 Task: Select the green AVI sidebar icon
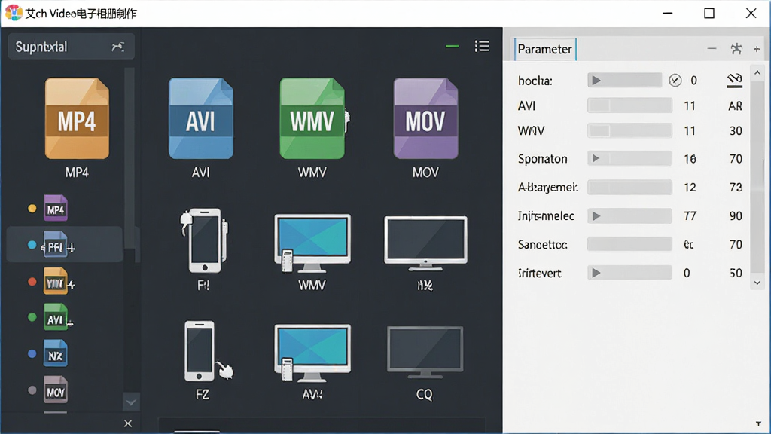click(55, 317)
